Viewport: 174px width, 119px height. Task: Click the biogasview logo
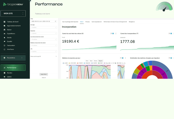pyautogui.click(x=13, y=4)
